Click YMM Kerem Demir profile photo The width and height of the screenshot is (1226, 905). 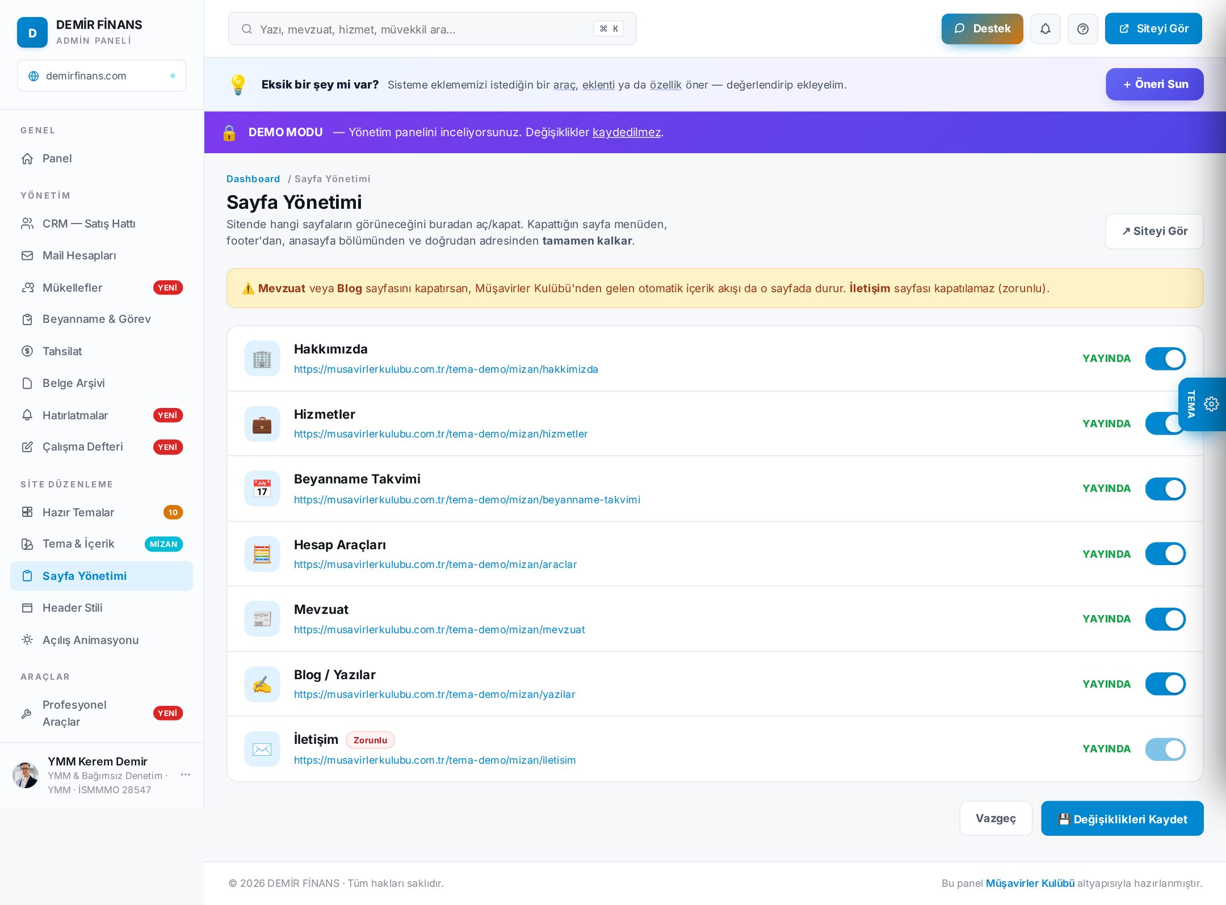coord(26,775)
